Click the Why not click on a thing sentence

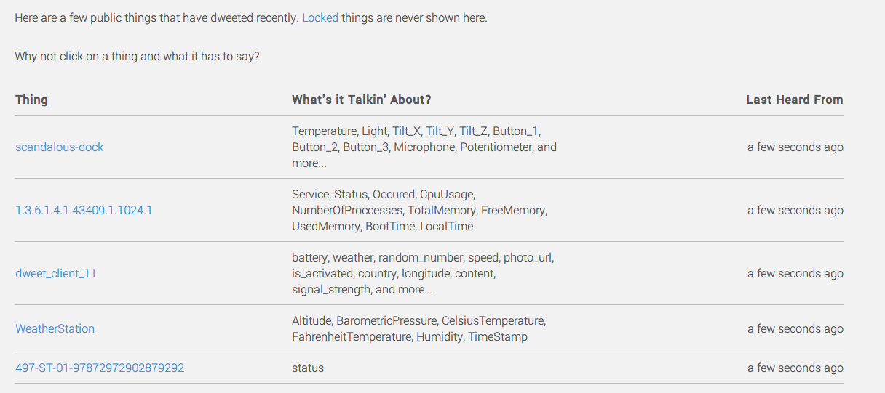[137, 56]
